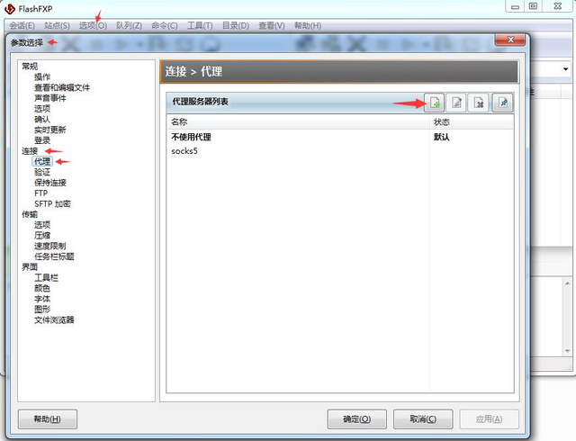Select 传输 category in tree
The width and height of the screenshot is (576, 441).
[x=30, y=214]
